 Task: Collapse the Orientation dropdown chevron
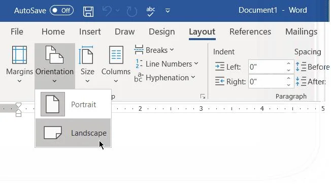coord(54,81)
